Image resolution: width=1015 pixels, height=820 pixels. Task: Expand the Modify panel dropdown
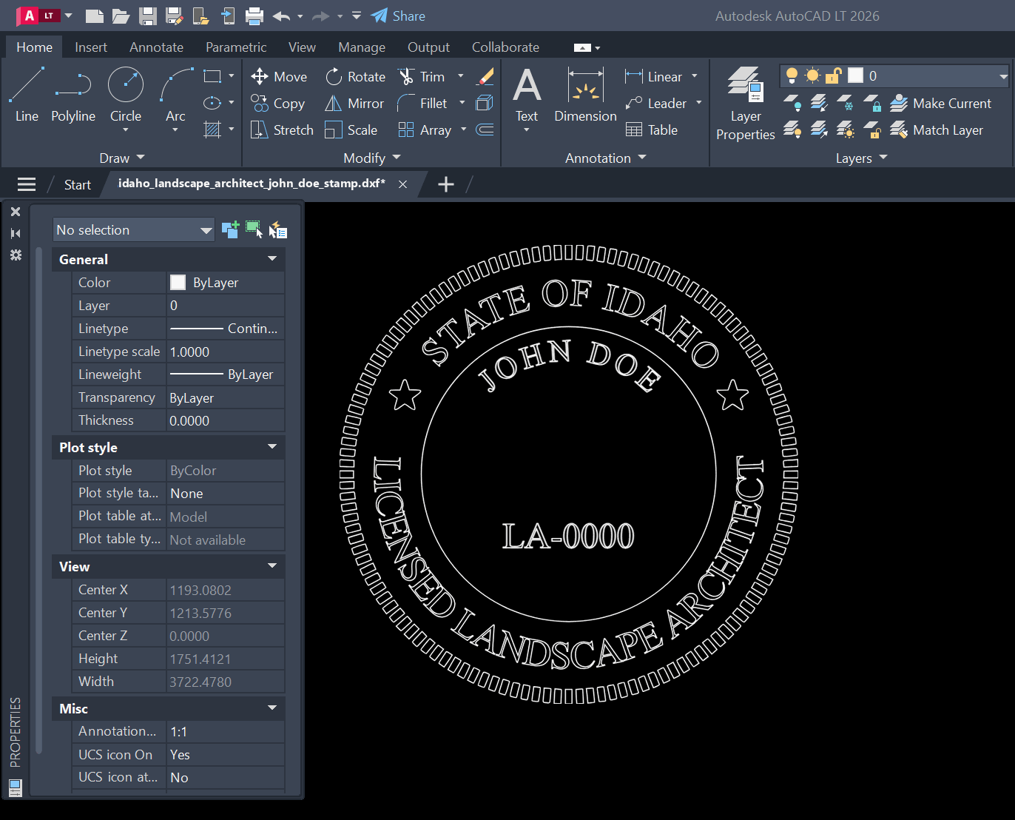372,158
